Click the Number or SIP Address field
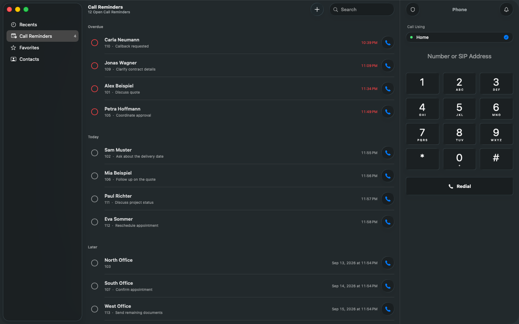Viewport: 519px width, 324px height. point(459,56)
